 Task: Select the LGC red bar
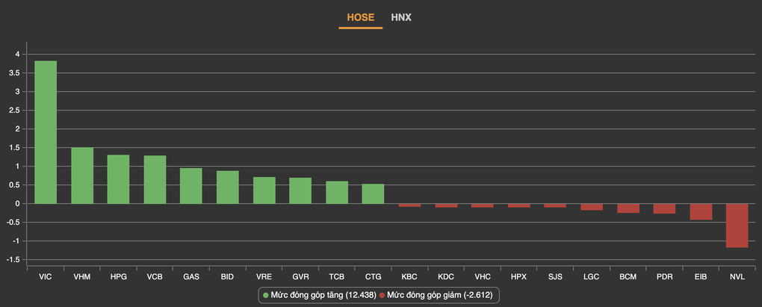[592, 207]
